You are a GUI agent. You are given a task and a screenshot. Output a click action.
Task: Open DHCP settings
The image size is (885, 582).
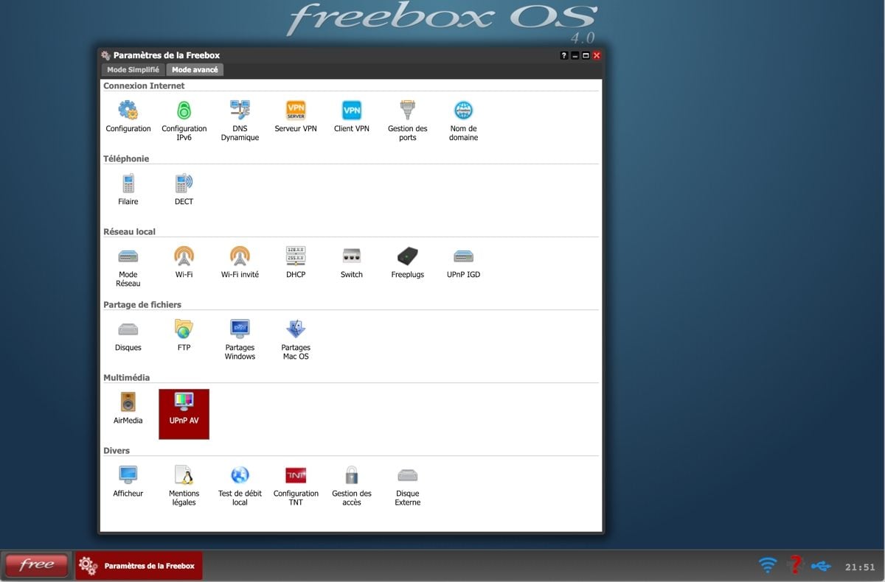pyautogui.click(x=296, y=263)
